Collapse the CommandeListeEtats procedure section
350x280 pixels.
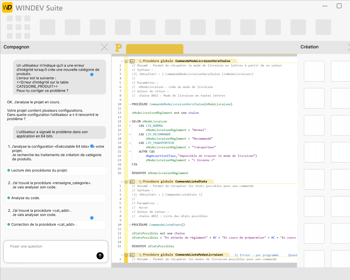click(x=122, y=182)
